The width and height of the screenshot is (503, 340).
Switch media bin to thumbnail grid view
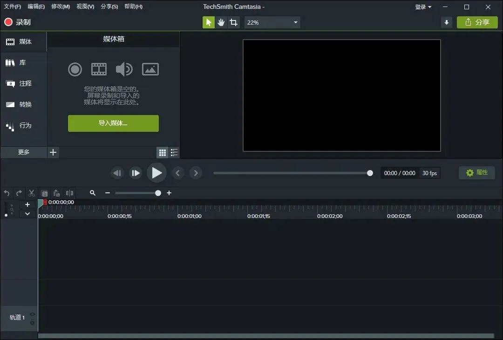click(x=163, y=153)
